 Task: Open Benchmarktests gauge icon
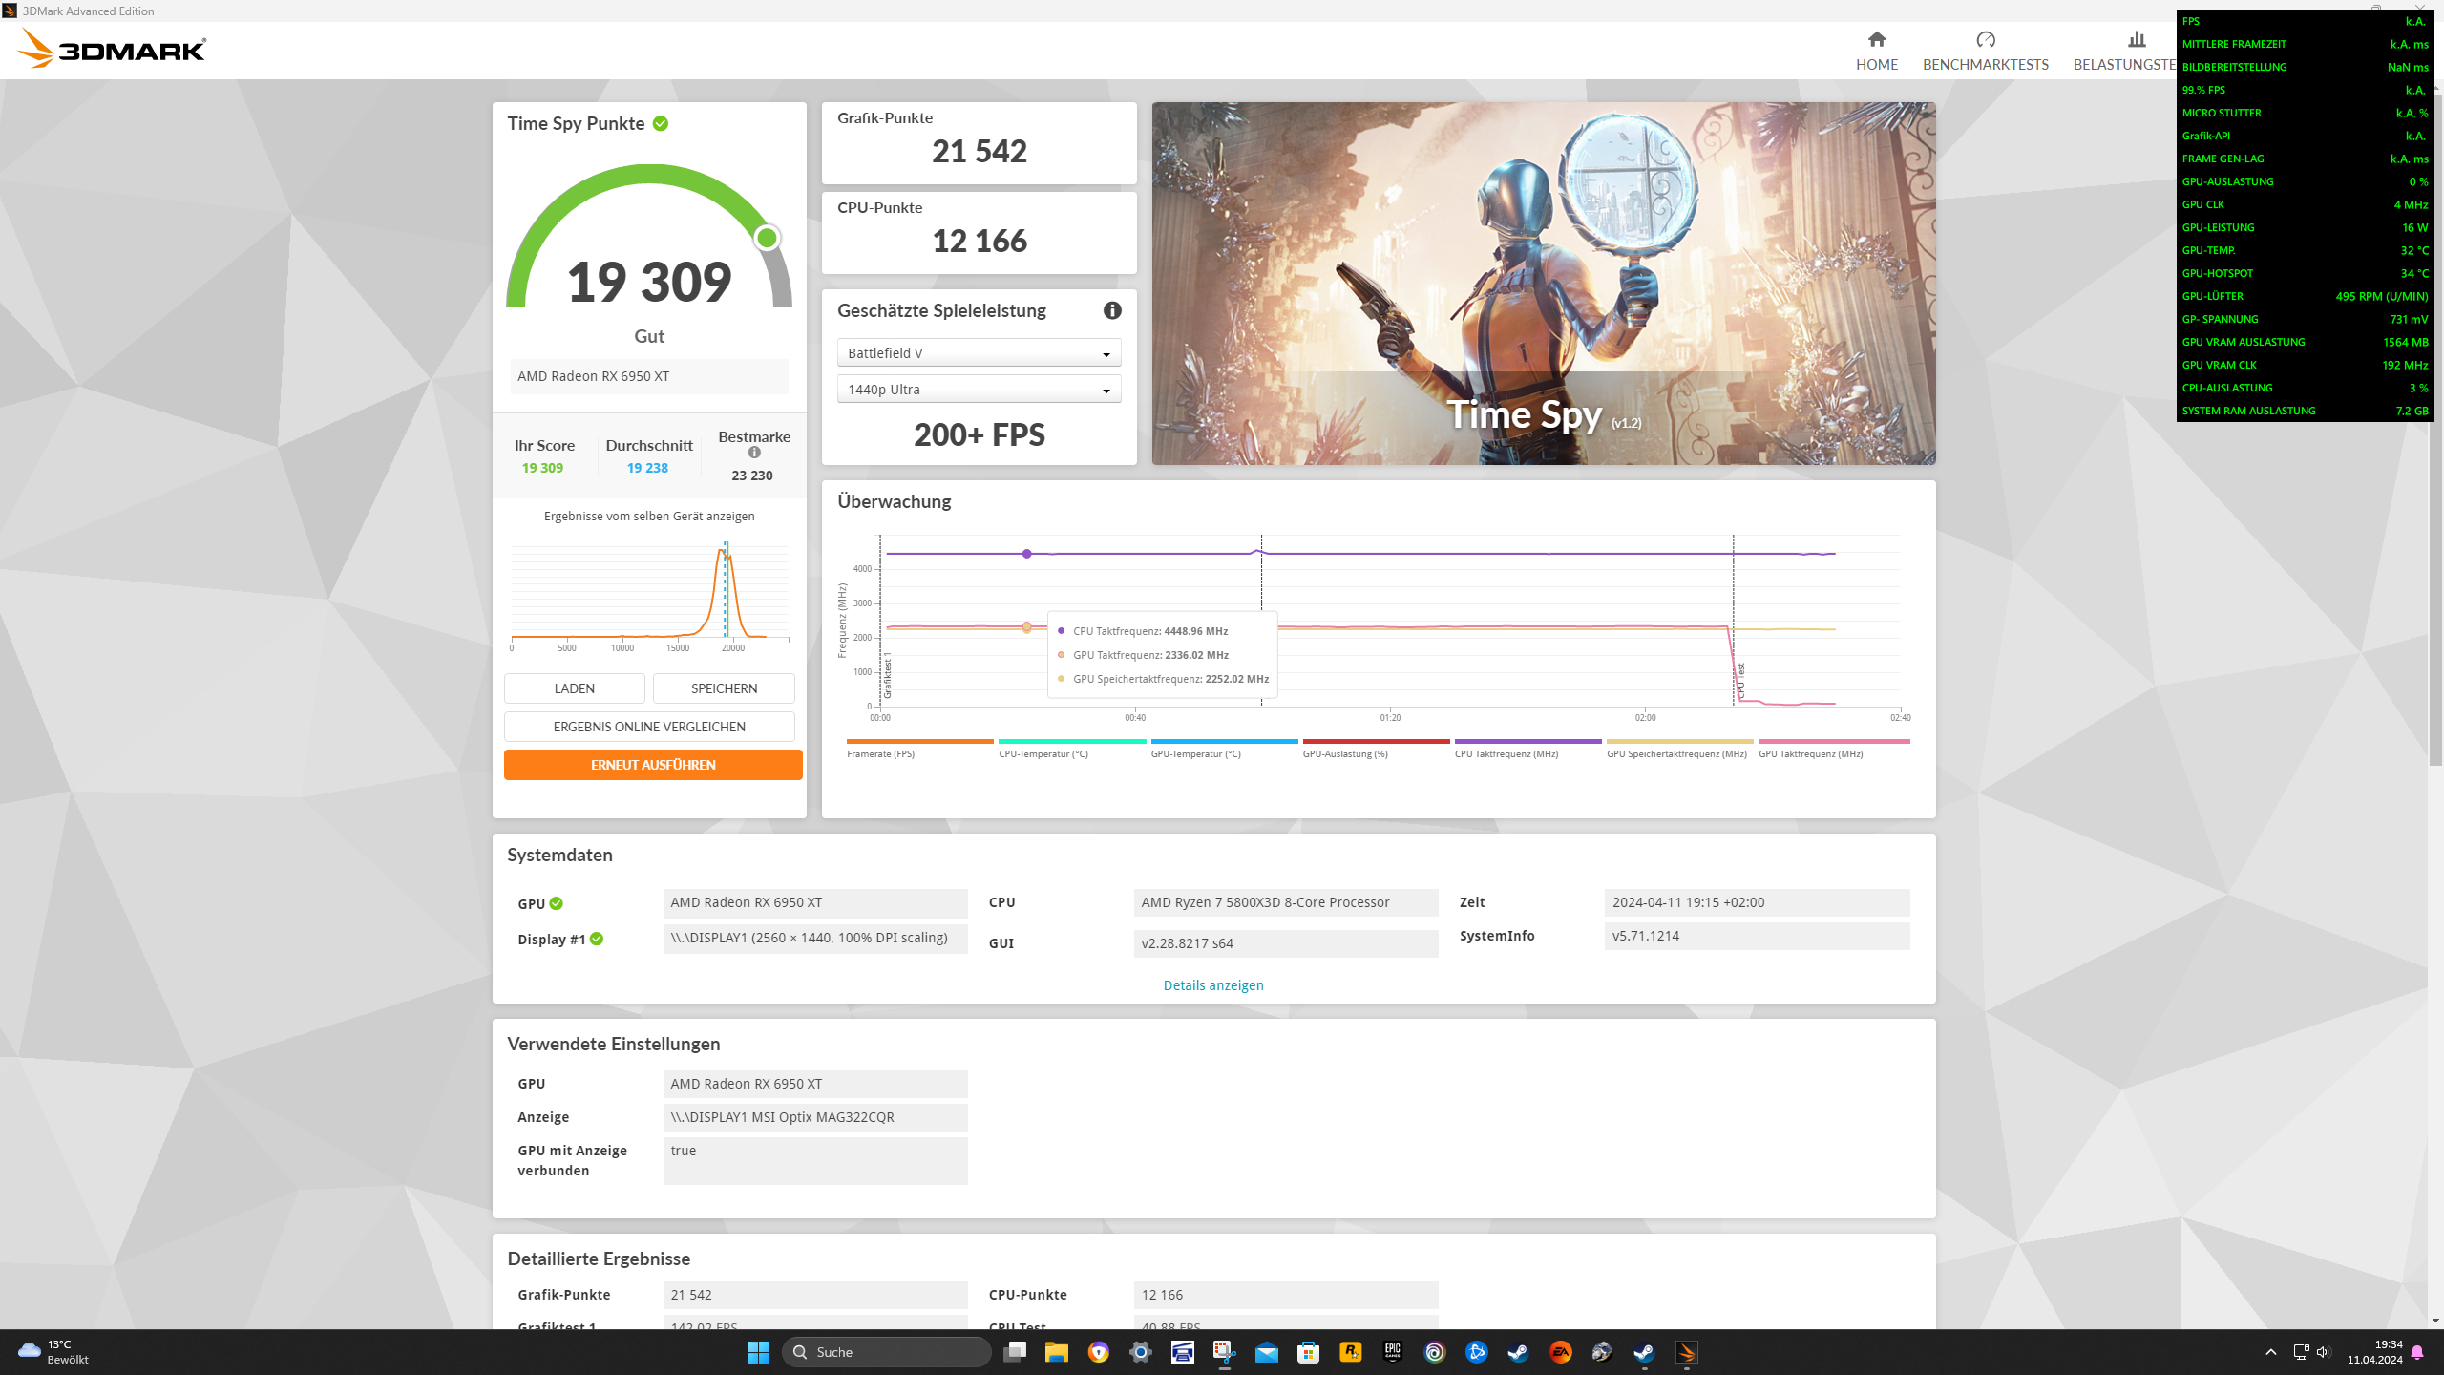1985,39
